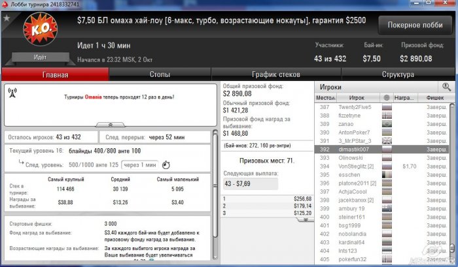
Task: Select player row bsg1999
Action: click(381, 225)
